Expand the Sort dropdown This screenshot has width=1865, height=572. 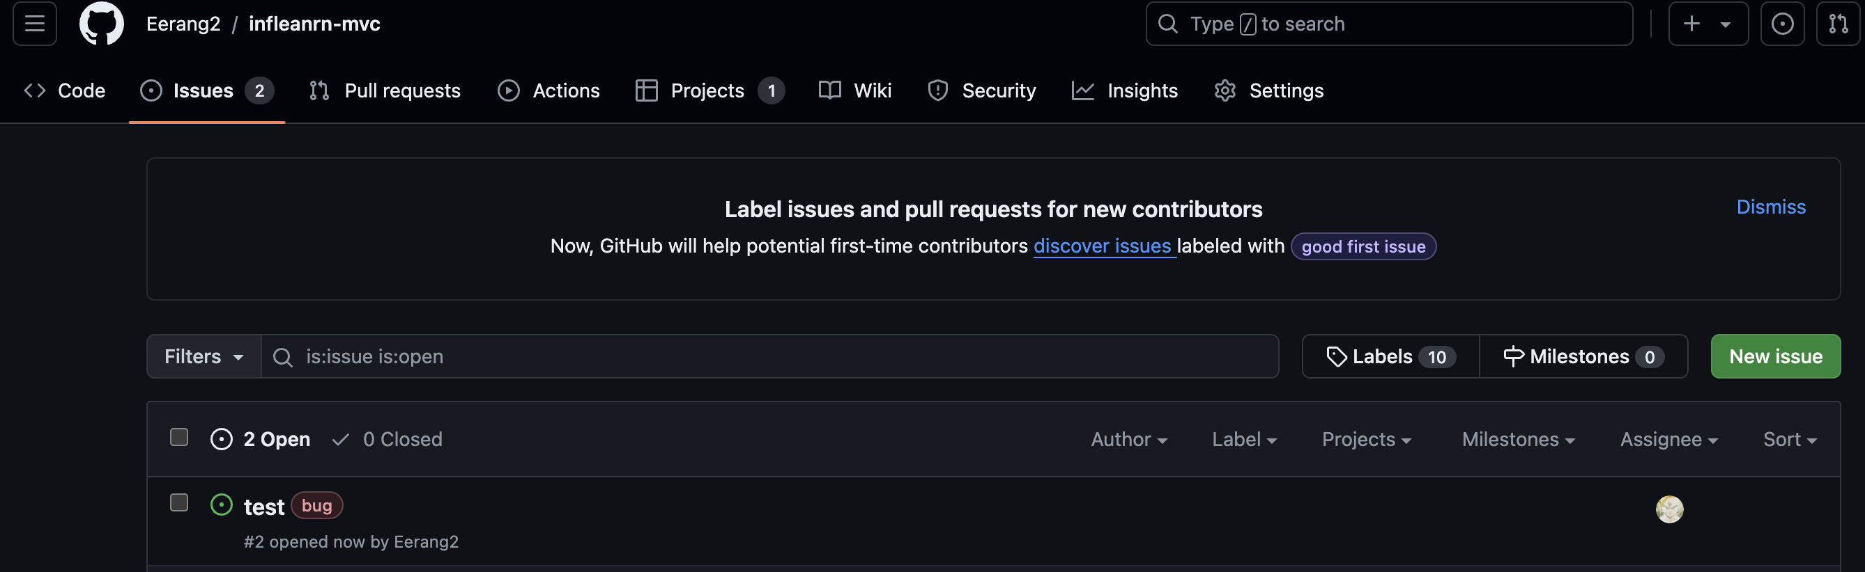(1789, 439)
